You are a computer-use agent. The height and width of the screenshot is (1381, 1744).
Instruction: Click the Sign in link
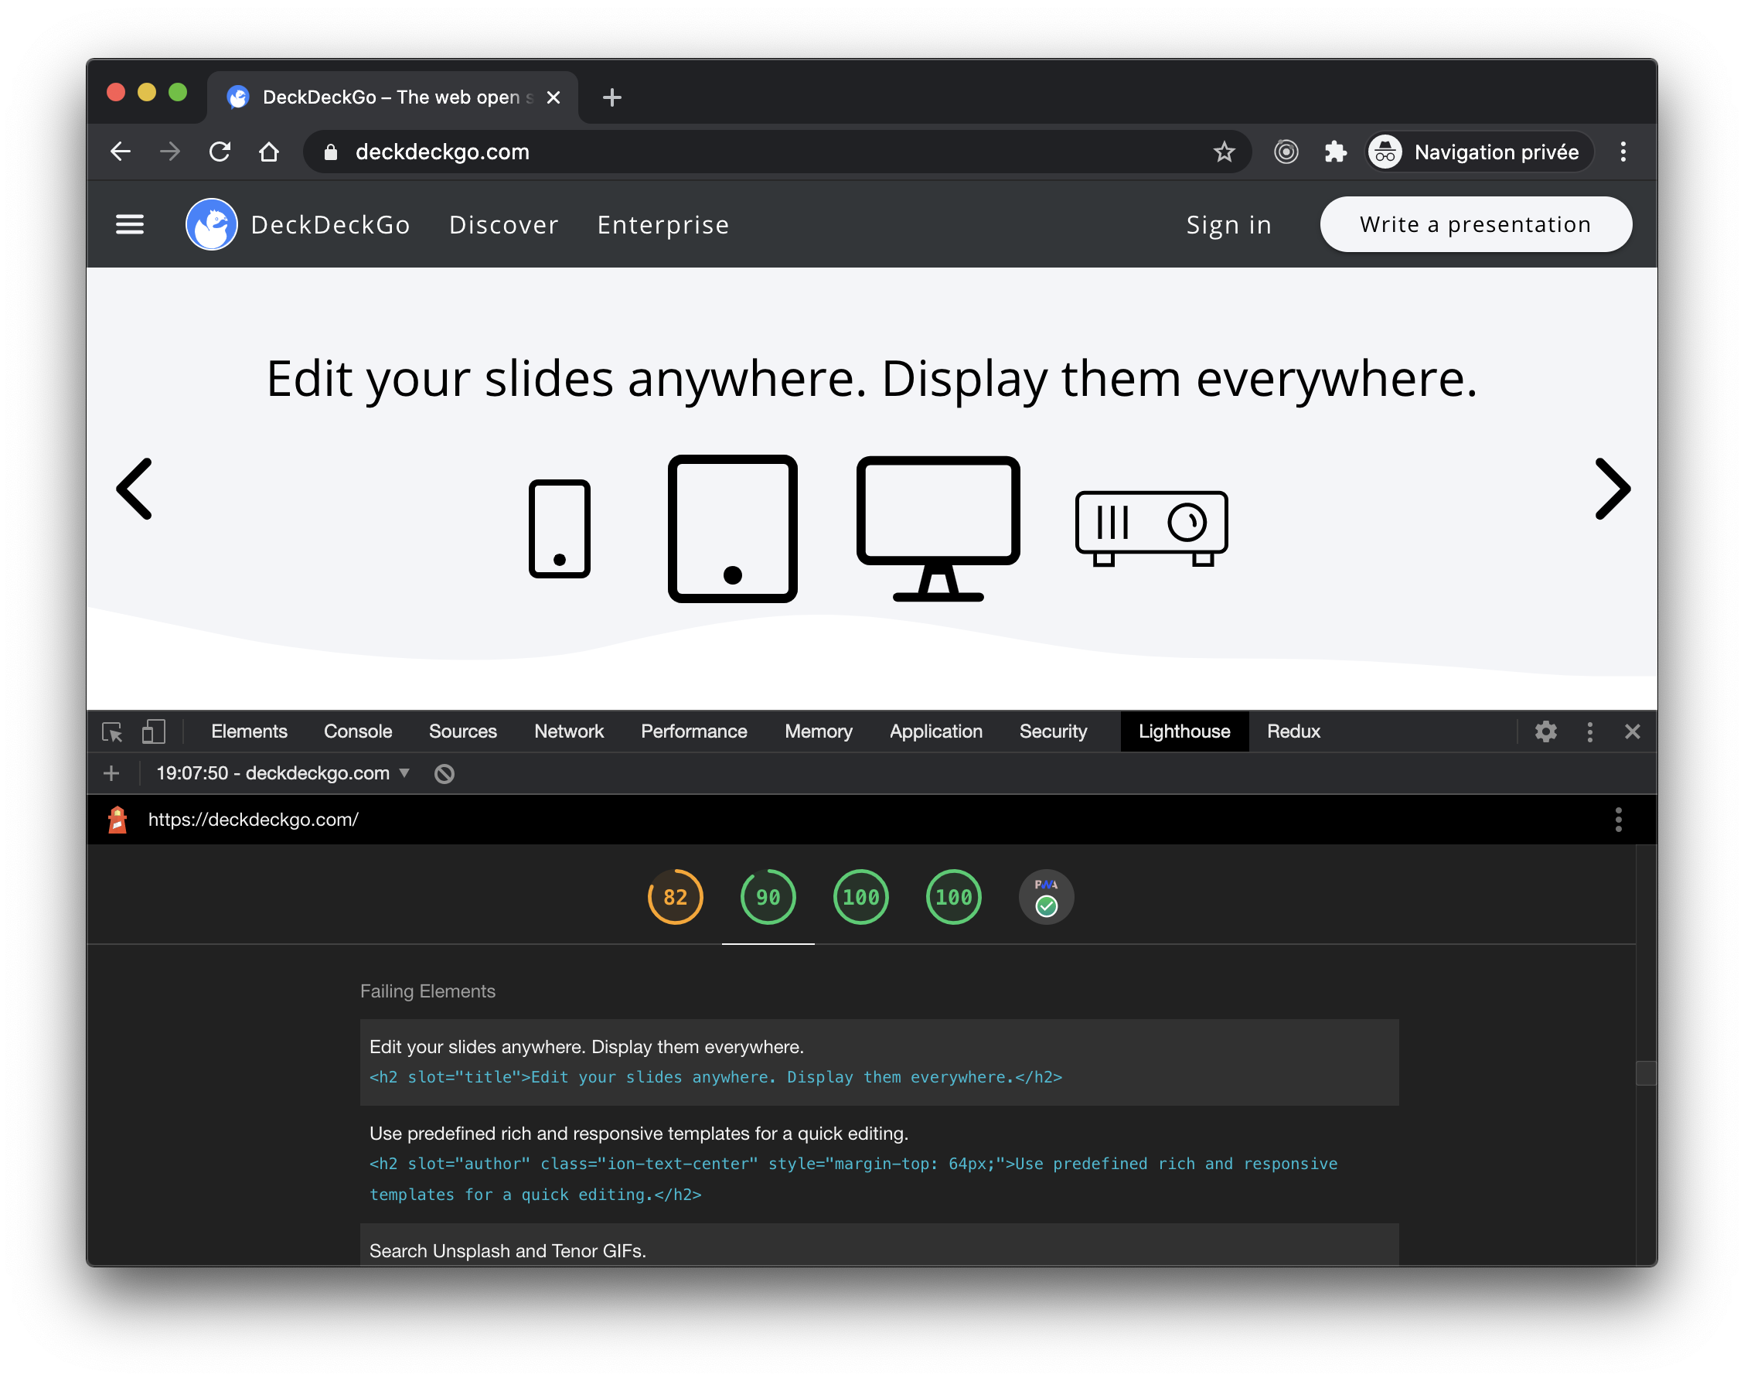(1228, 225)
